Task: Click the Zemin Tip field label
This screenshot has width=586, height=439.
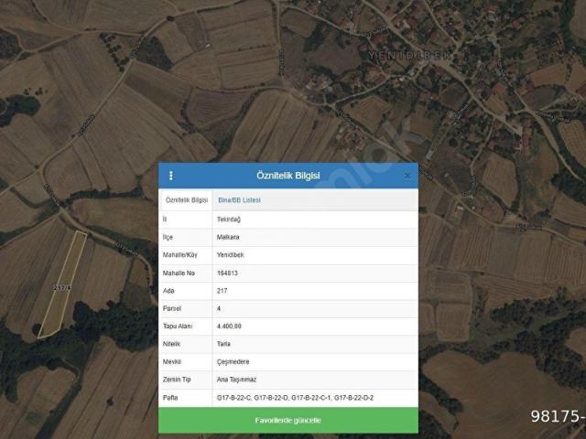Action: click(x=177, y=380)
